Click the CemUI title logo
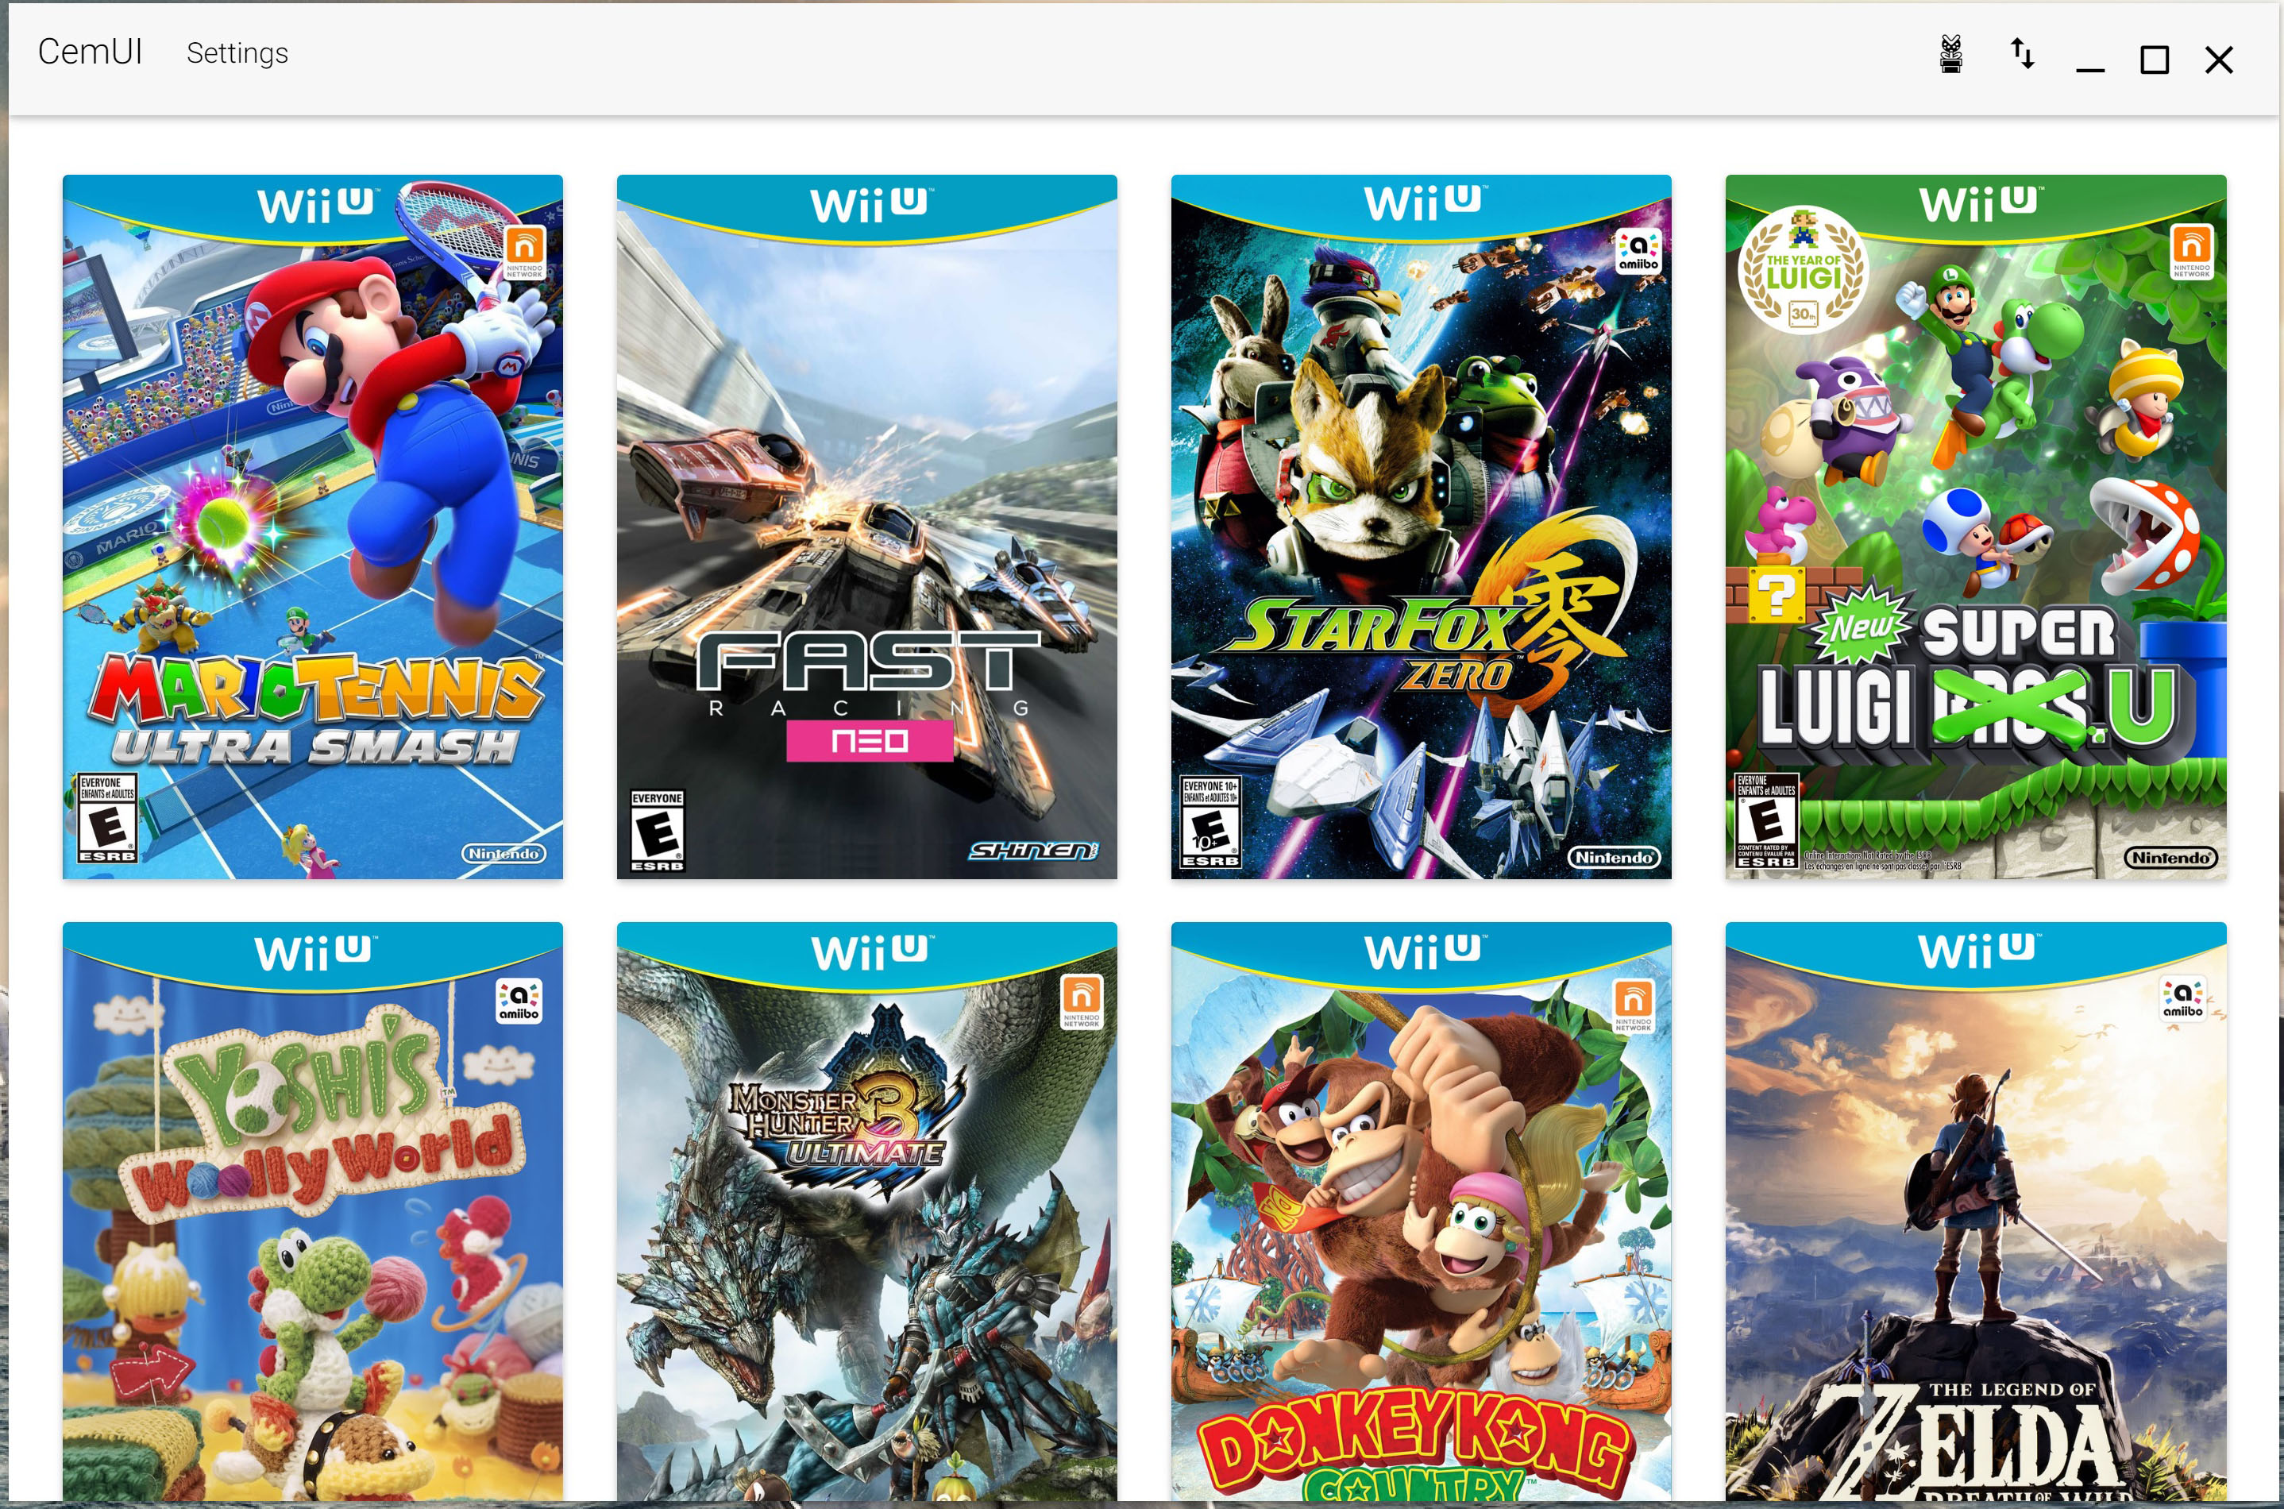2284x1509 pixels. click(91, 52)
